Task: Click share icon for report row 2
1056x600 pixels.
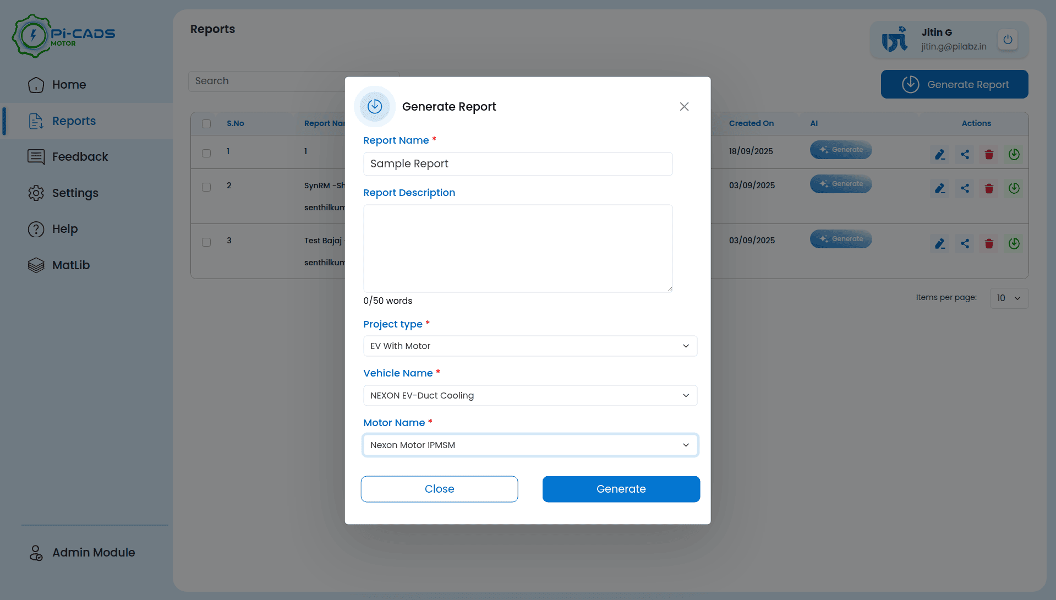Action: tap(965, 188)
